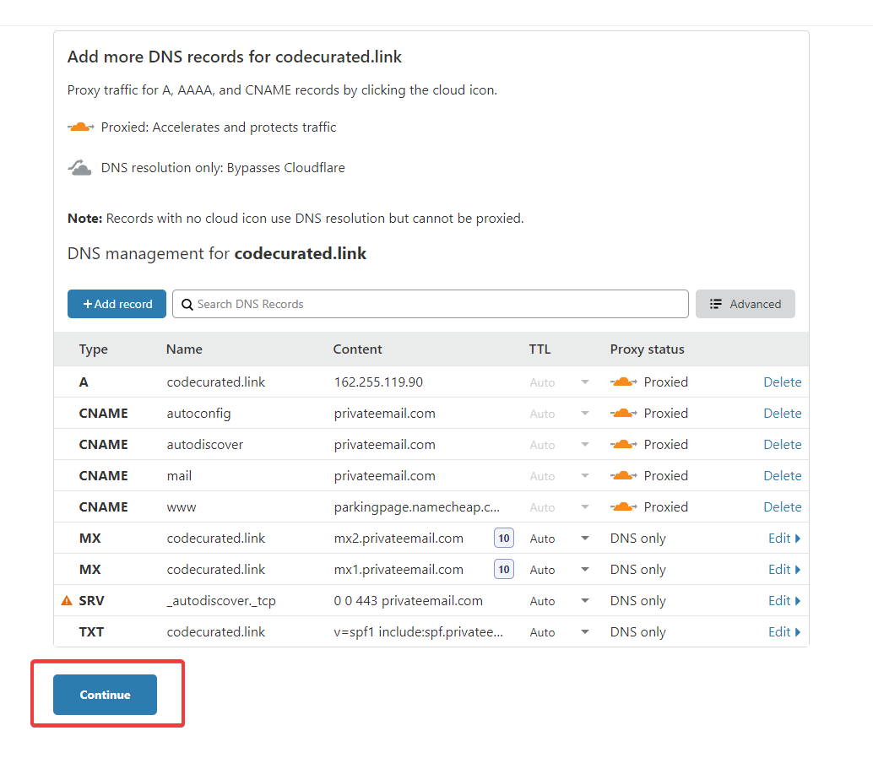Viewport: 873px width, 758px height.
Task: Select the parkingpage.namecheap.c... content cell
Action: point(416,507)
